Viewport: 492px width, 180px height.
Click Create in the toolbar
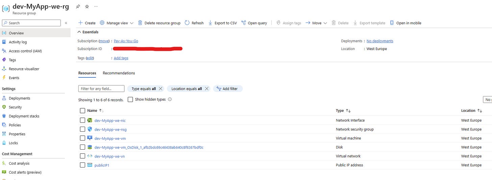87,23
